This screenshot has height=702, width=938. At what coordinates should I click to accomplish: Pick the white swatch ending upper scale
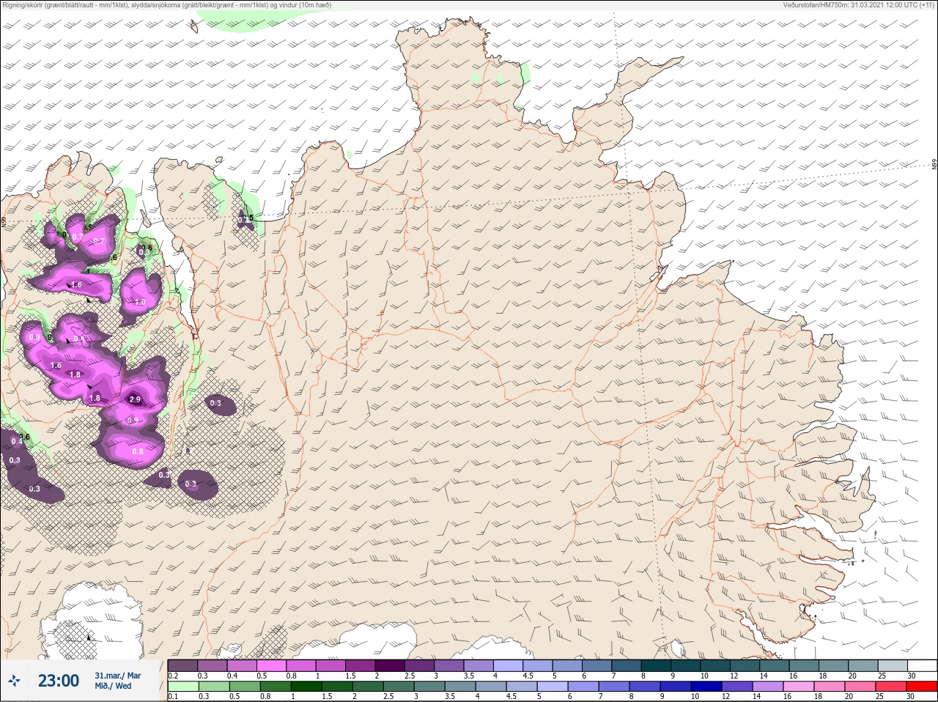921,665
